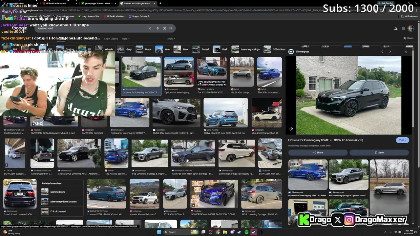
Task: Clear the Google search box with the X icon
Action: (x=150, y=28)
